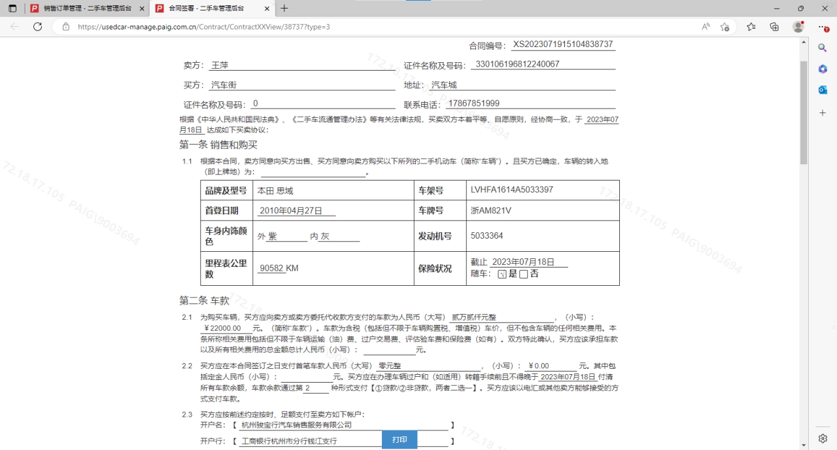Close the 合同签署 tab

point(267,9)
